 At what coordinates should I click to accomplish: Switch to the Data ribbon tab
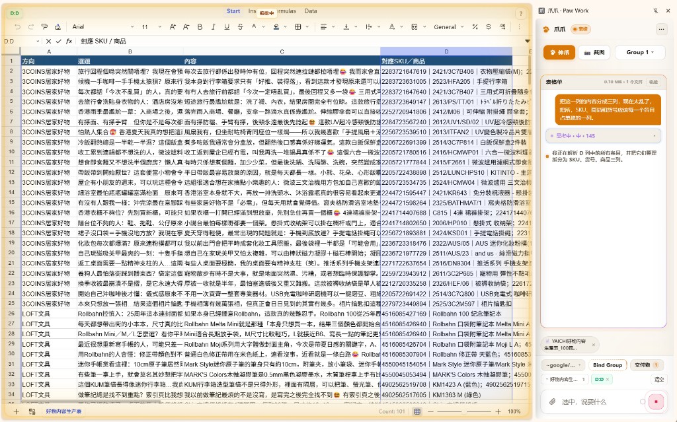(311, 11)
